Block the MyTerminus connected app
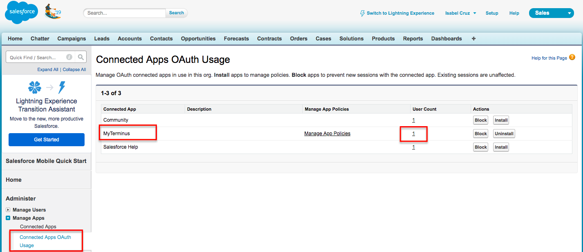This screenshot has height=252, width=583. 481,134
